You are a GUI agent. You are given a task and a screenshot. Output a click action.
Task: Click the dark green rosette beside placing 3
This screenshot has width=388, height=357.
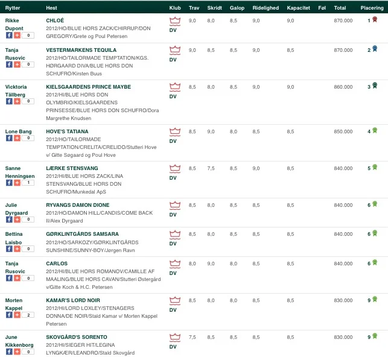point(375,86)
